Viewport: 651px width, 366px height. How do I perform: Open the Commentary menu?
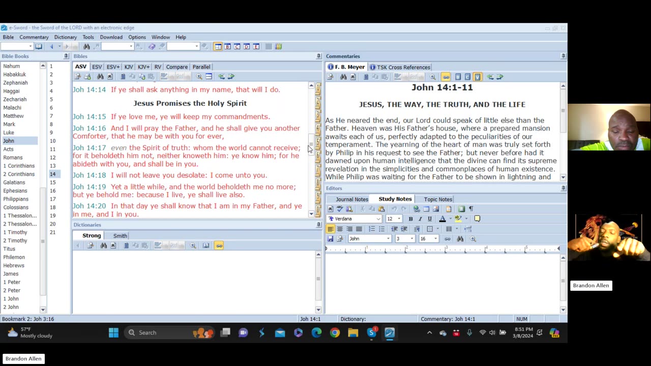34,37
